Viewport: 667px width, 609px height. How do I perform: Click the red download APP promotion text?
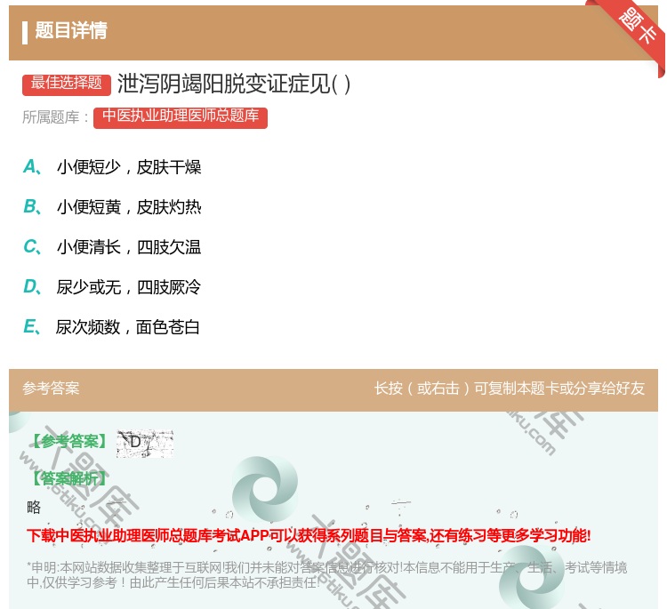click(x=309, y=535)
